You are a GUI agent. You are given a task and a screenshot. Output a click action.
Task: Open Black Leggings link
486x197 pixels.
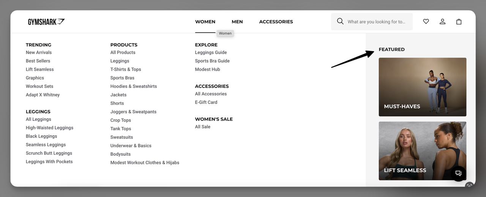click(41, 136)
